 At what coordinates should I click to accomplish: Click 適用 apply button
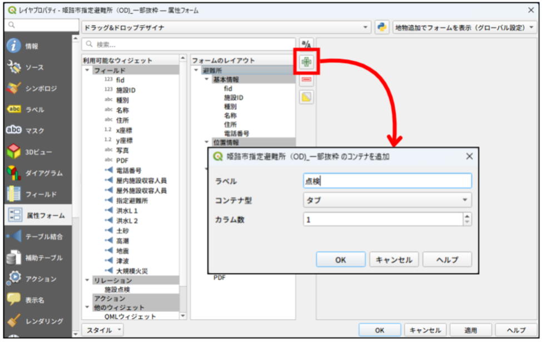[x=470, y=330]
